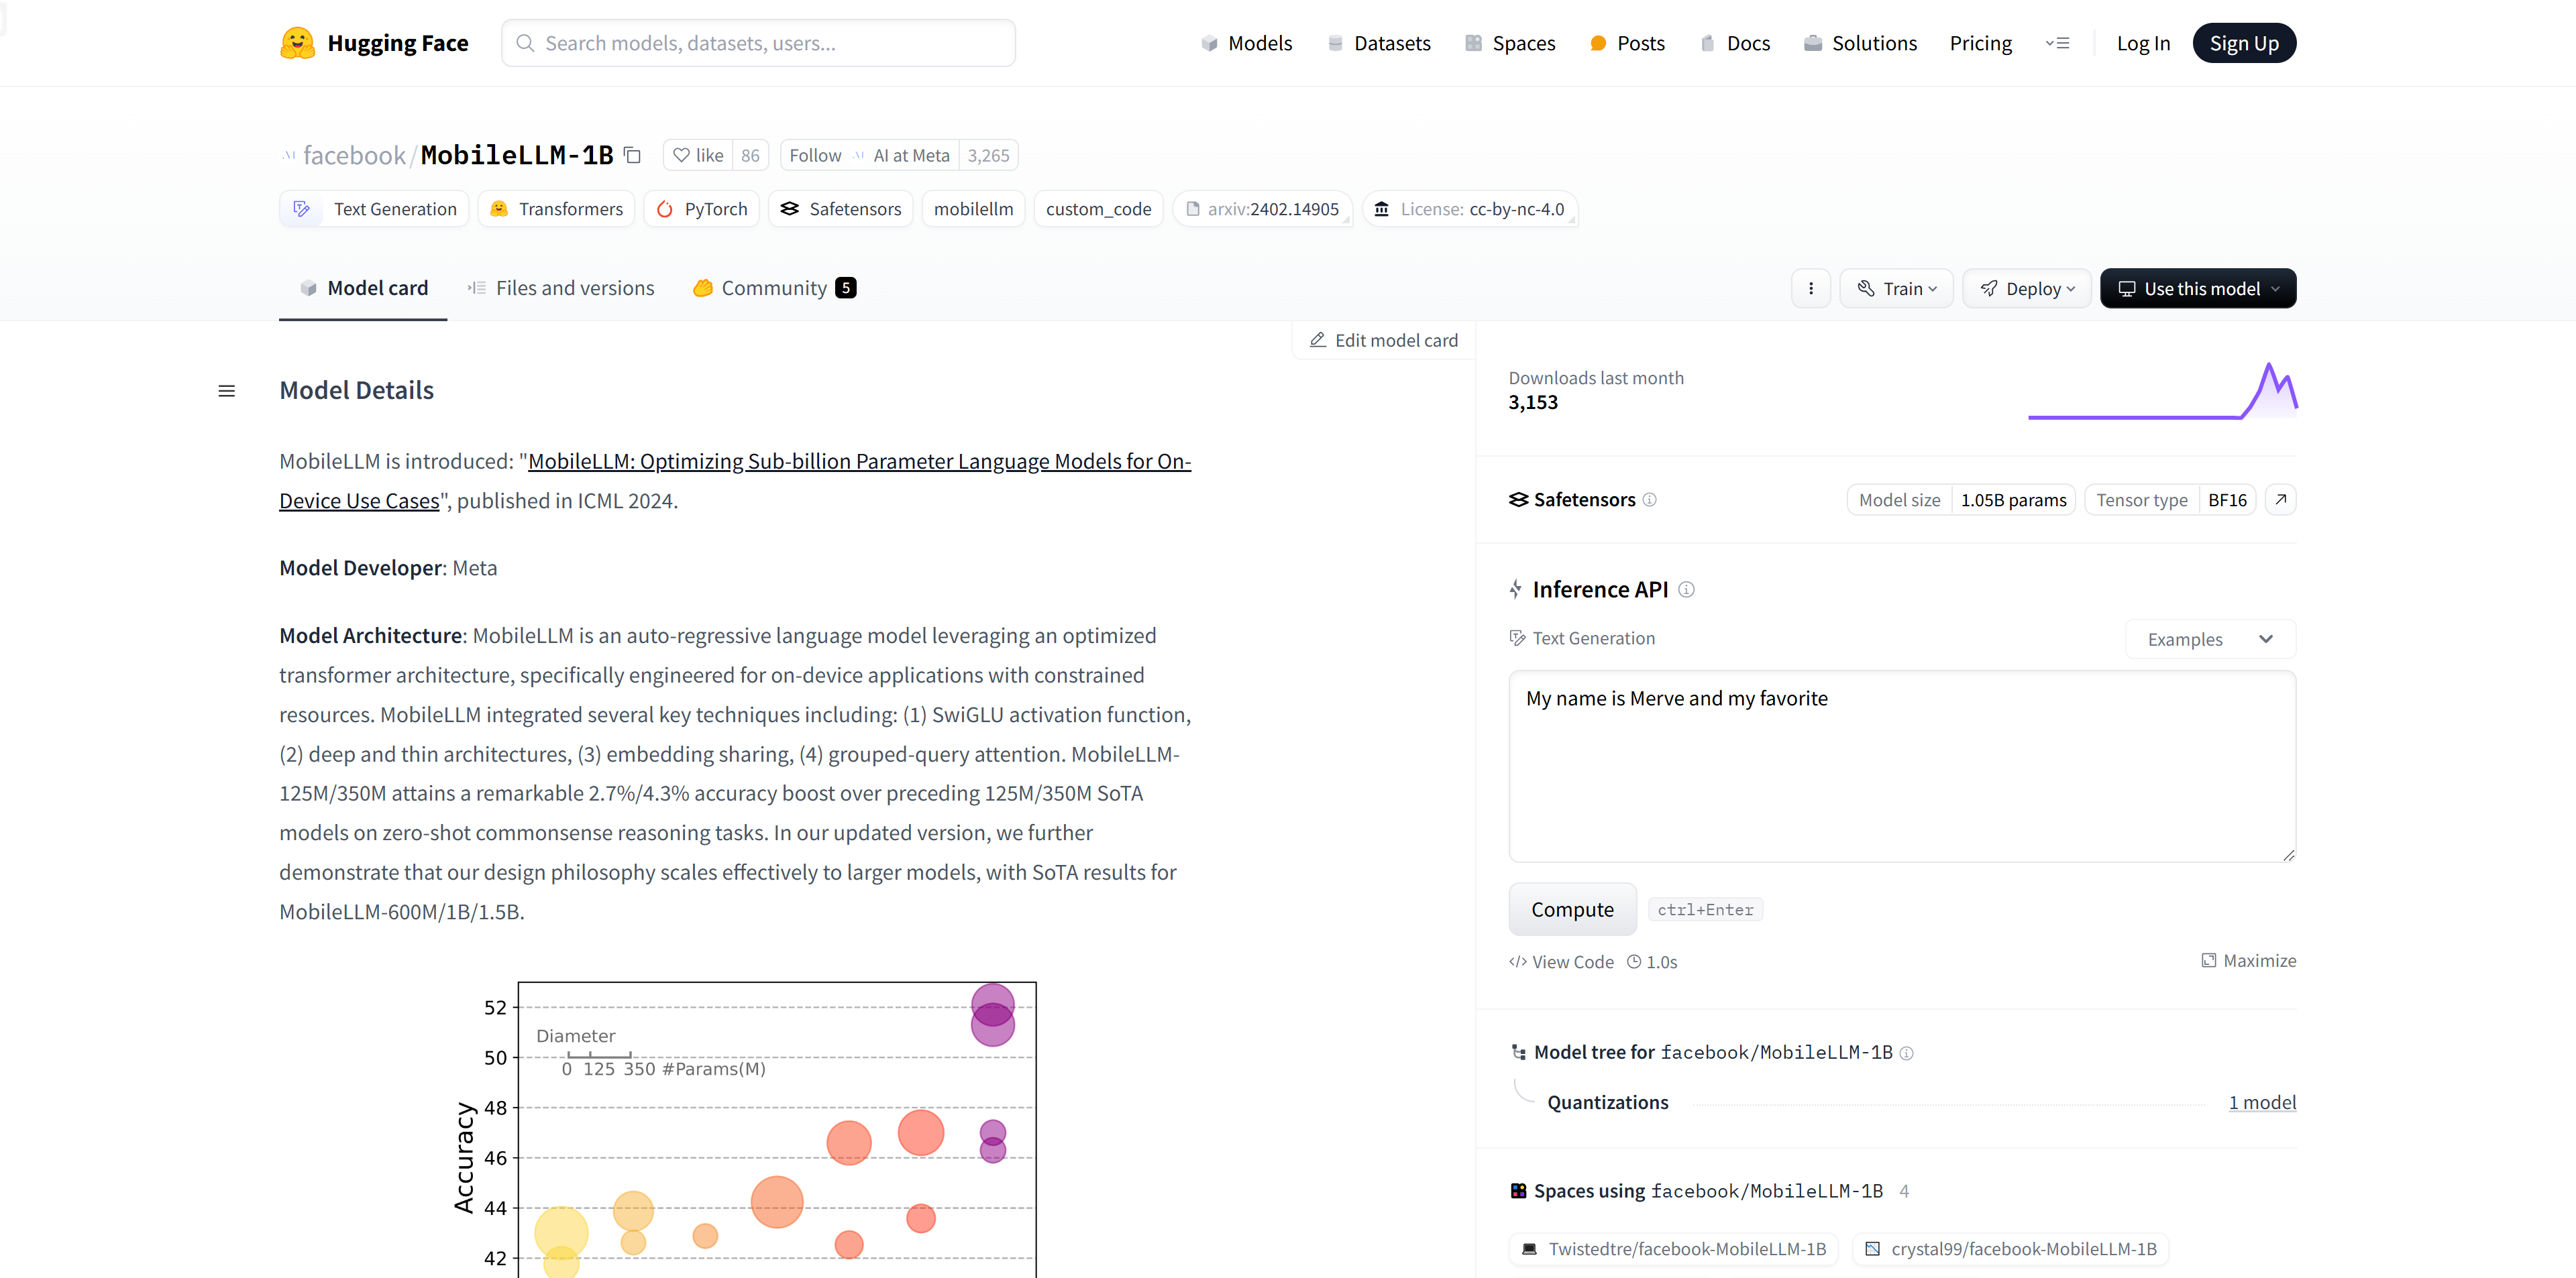Click the inference text input area
This screenshot has height=1278, width=2576.
coord(1902,766)
